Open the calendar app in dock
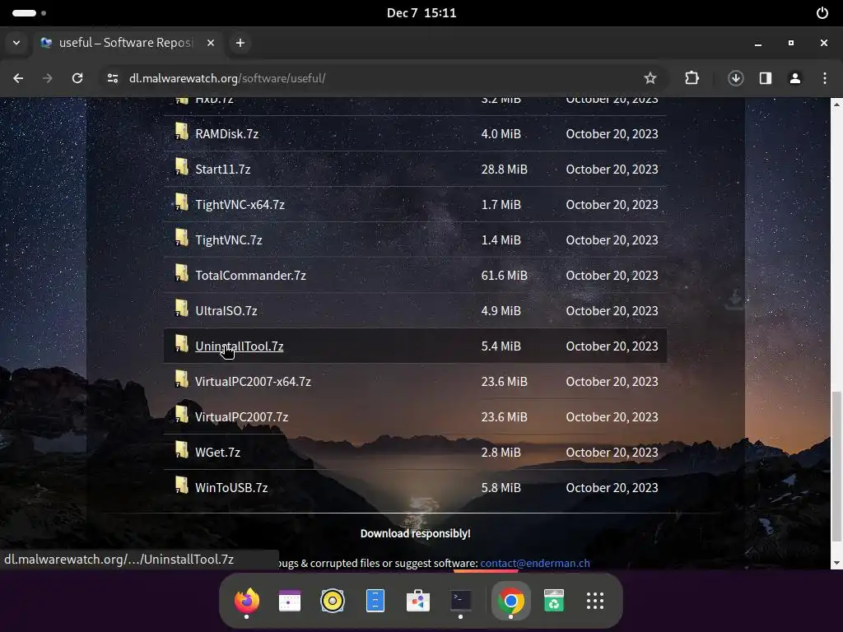The width and height of the screenshot is (843, 632). point(289,600)
